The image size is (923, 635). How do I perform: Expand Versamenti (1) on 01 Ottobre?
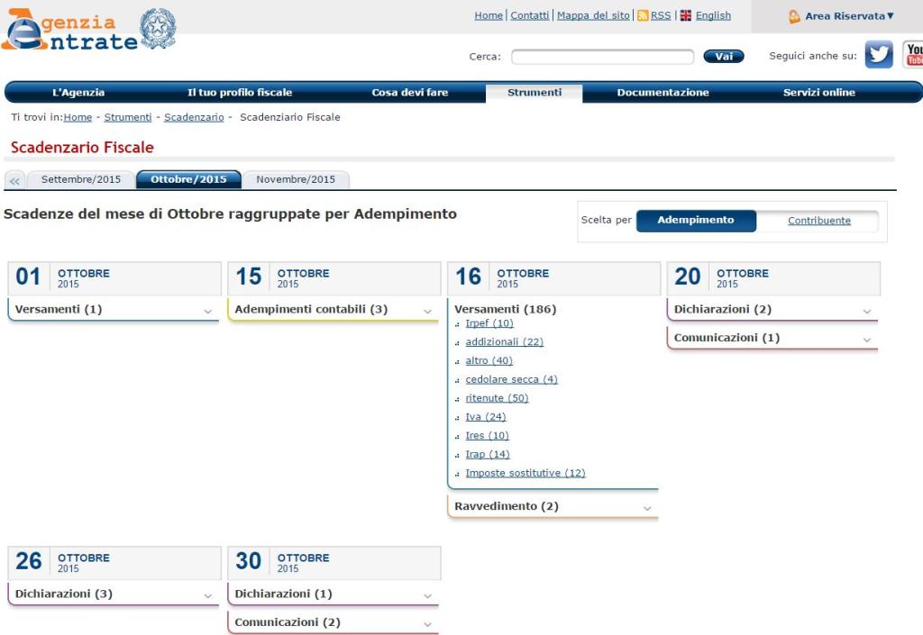click(x=114, y=309)
